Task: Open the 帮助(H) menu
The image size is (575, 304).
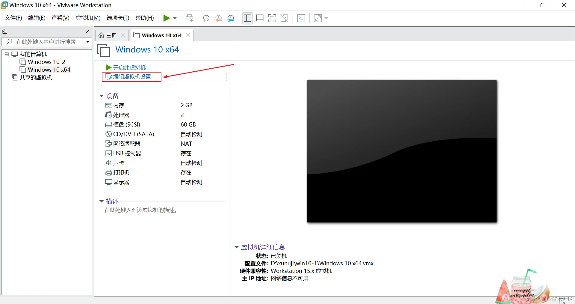Action: (x=145, y=18)
